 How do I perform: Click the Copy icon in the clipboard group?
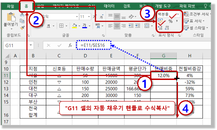[x=22, y=21]
